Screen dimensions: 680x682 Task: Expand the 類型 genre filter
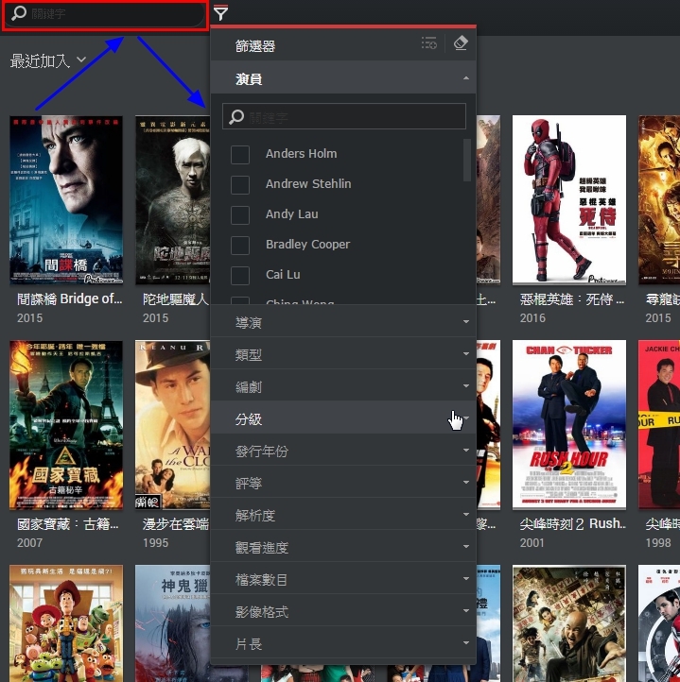coord(342,354)
